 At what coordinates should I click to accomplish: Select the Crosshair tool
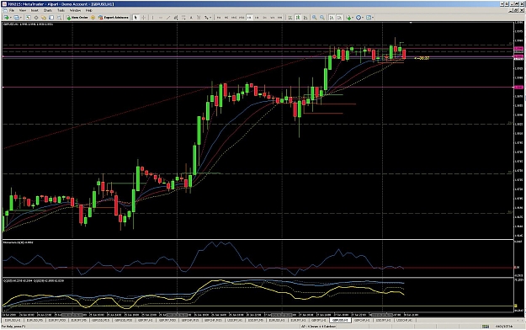143,18
